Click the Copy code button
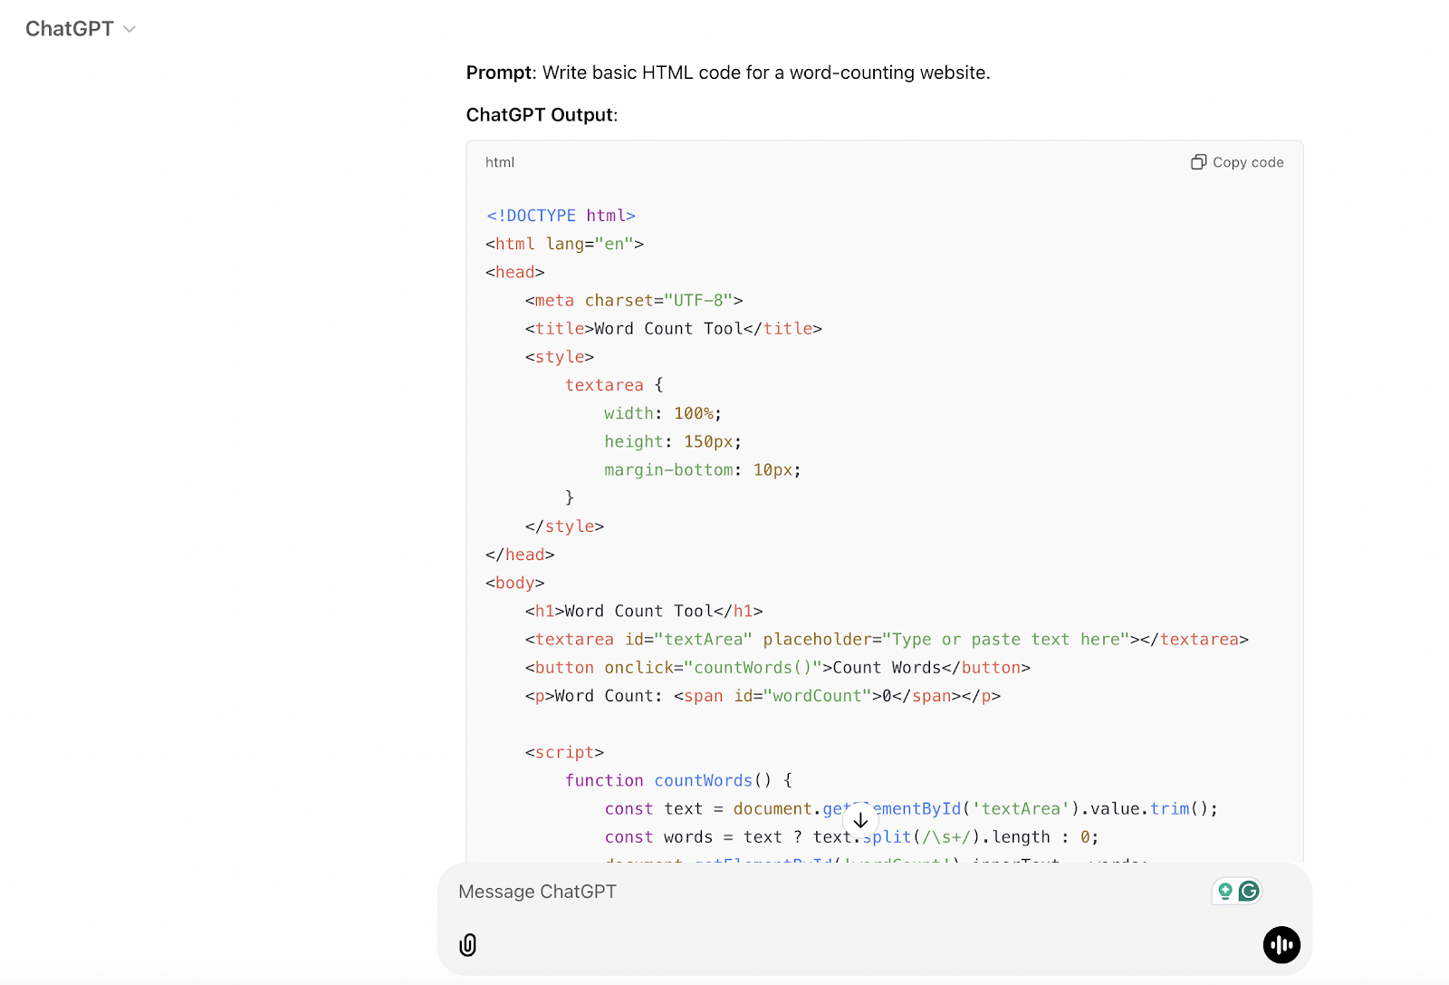 pos(1247,161)
